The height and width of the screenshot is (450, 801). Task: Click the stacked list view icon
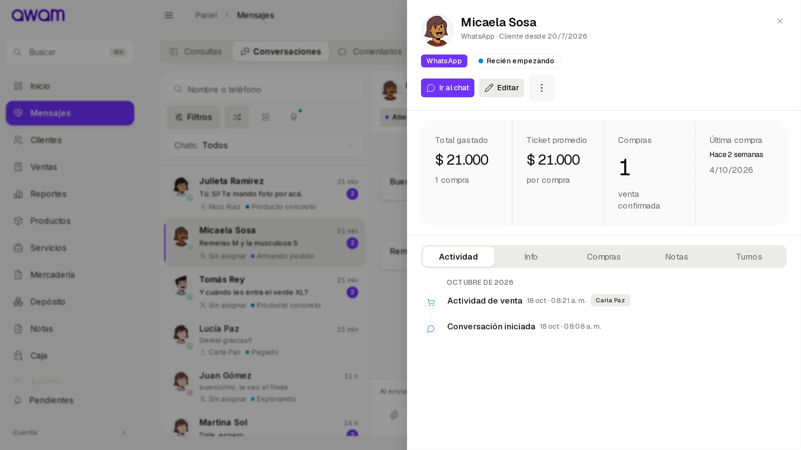[265, 117]
